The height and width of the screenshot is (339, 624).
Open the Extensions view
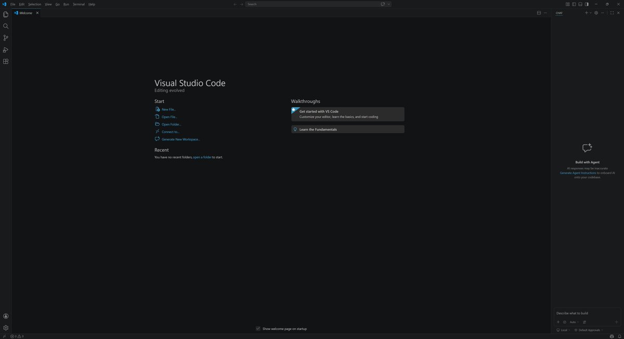click(6, 61)
